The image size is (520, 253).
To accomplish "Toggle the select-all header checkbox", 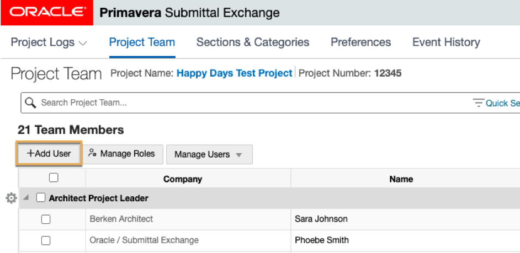I will tap(54, 177).
